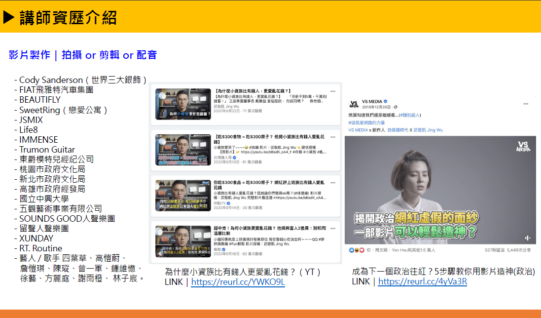Click the #這就是網路的力量 hashtag
The width and height of the screenshot is (541, 318).
click(366, 122)
